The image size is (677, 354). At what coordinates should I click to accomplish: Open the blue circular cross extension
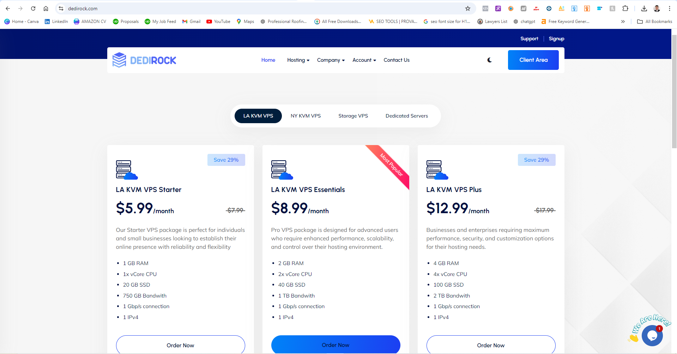549,8
